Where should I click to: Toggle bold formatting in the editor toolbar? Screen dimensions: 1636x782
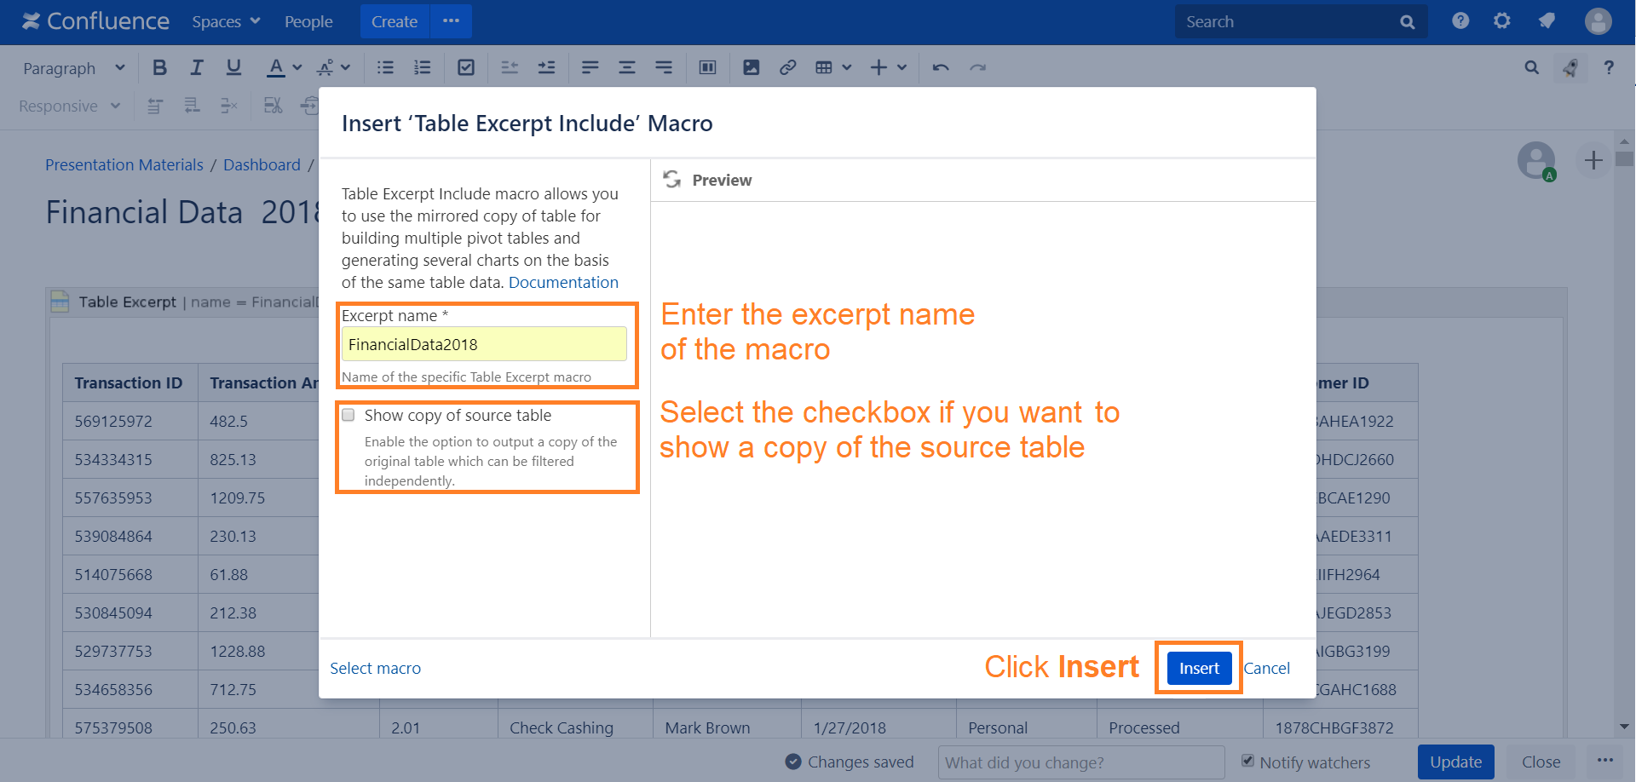pos(159,67)
